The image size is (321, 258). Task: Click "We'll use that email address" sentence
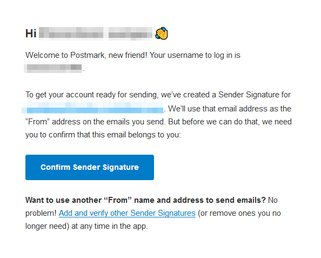(x=218, y=109)
